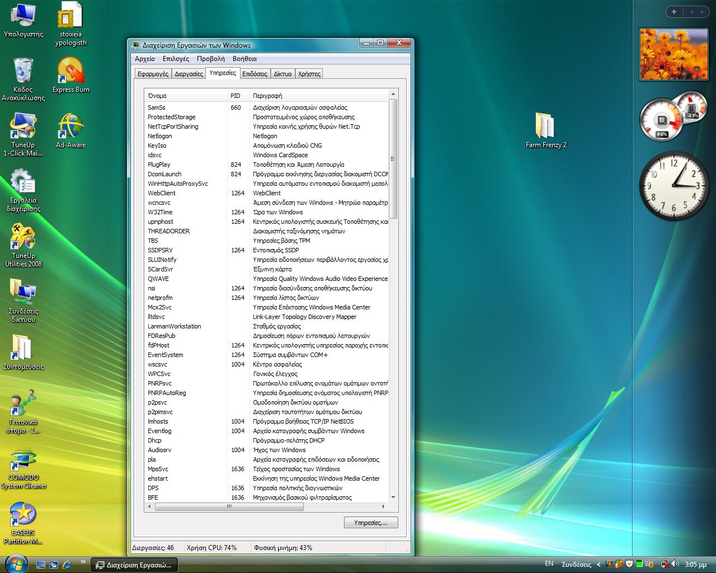This screenshot has width=716, height=573.
Task: Click the sidebar add gadget plus button
Action: click(674, 11)
